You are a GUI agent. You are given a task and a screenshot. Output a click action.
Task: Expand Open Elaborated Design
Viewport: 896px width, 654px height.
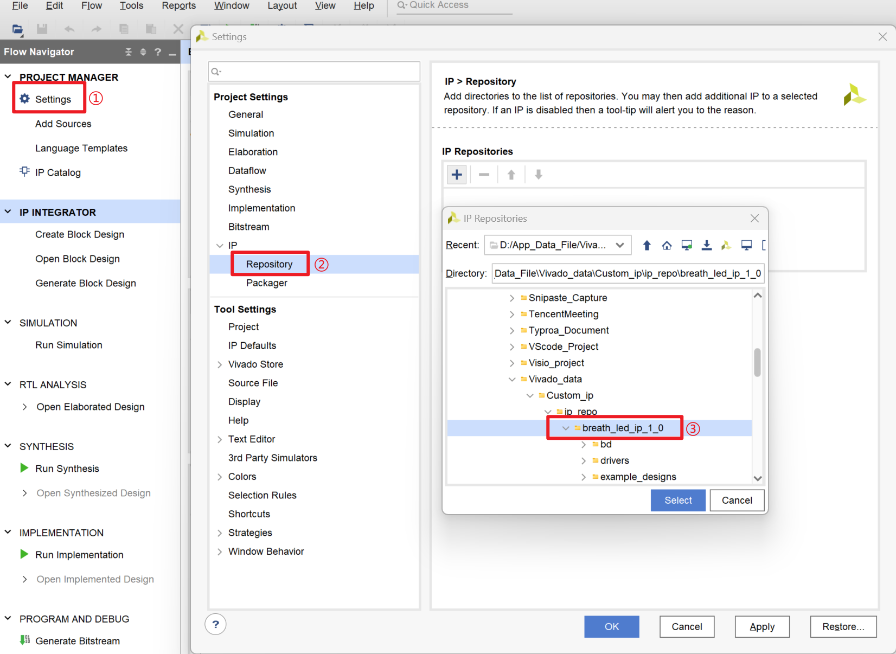click(24, 407)
